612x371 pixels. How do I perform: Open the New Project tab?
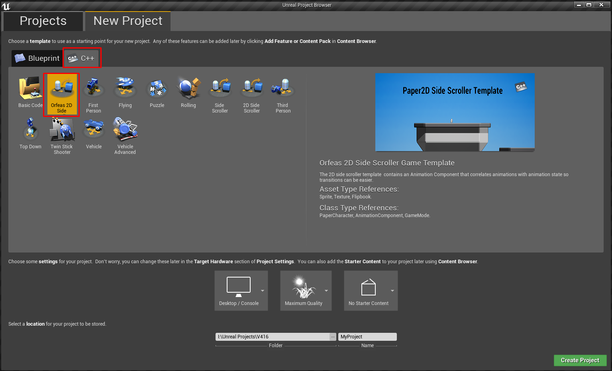pos(128,21)
